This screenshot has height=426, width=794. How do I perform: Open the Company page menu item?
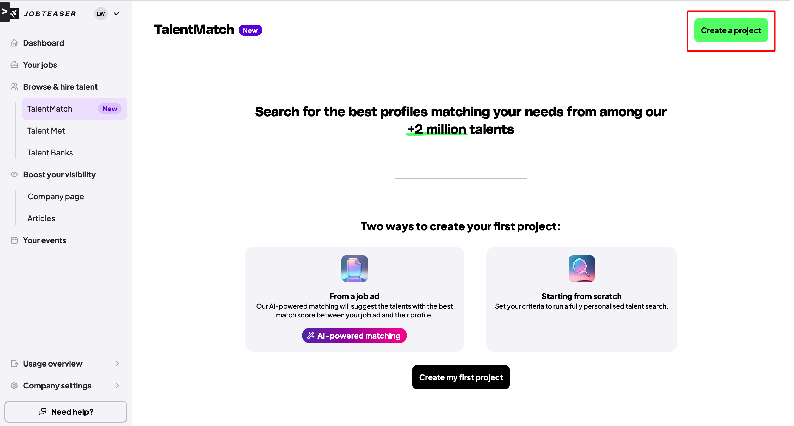coord(56,196)
